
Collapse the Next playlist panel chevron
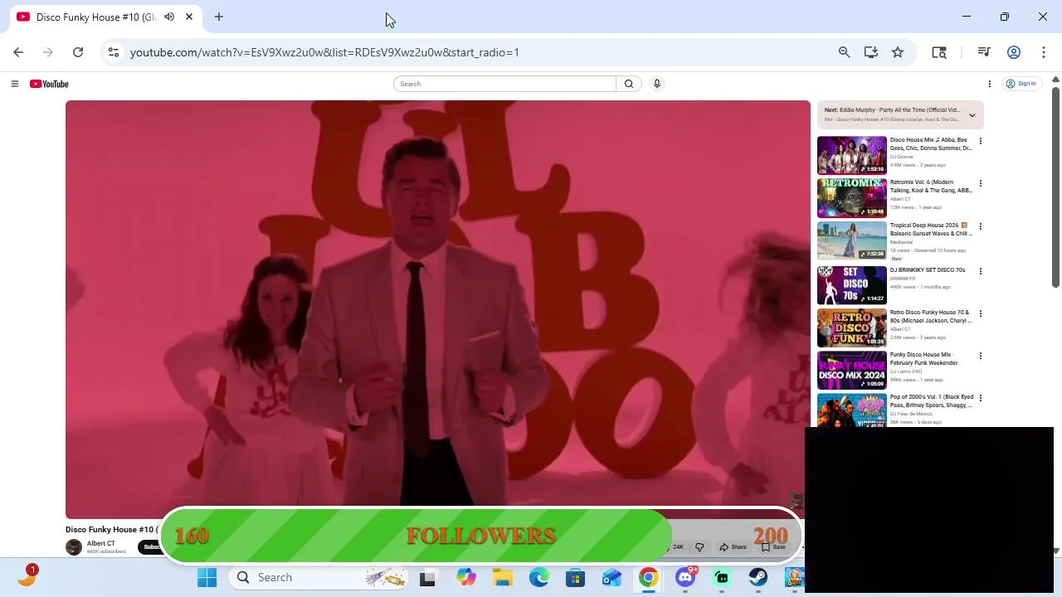pos(972,115)
